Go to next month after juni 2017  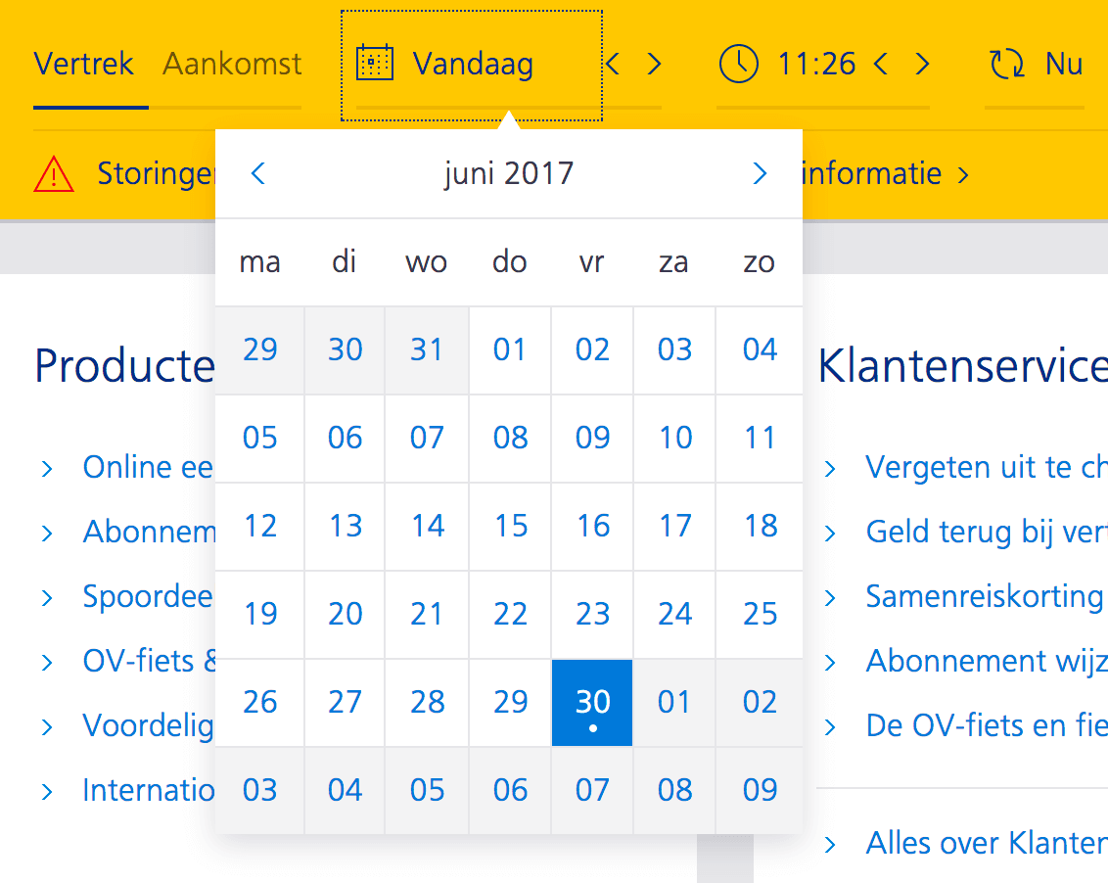pyautogui.click(x=760, y=174)
